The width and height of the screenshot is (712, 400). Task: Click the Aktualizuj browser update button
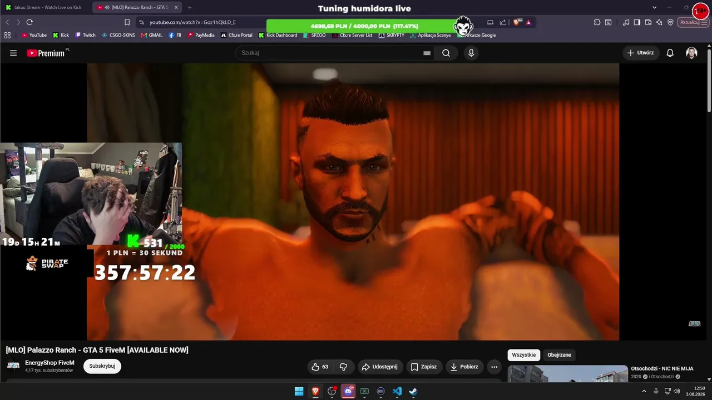[x=693, y=22]
